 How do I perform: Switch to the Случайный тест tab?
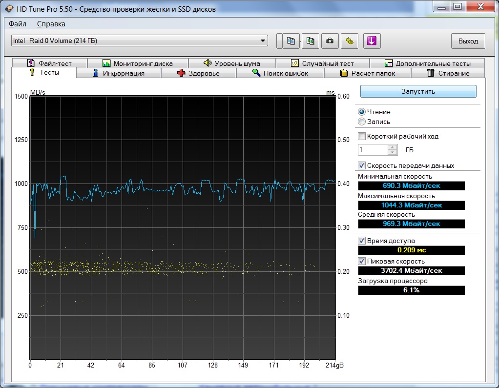[323, 63]
